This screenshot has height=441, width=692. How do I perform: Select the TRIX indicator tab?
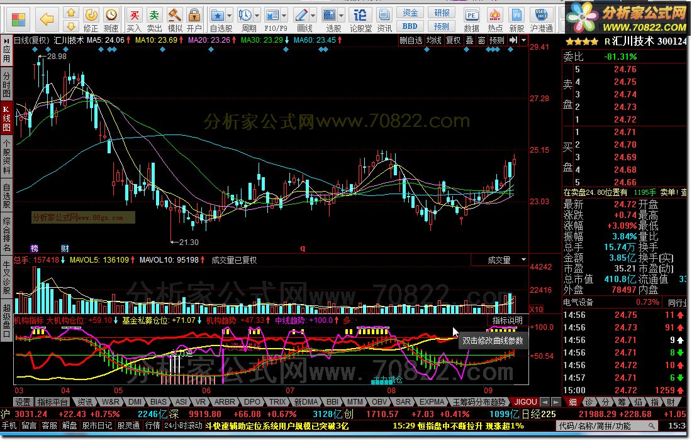(277, 402)
